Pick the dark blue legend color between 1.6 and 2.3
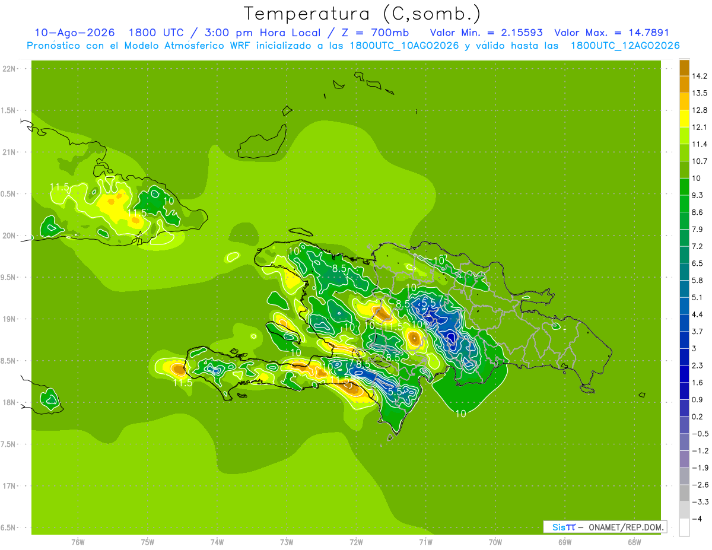Viewport: 712px width, 550px height. click(x=684, y=373)
